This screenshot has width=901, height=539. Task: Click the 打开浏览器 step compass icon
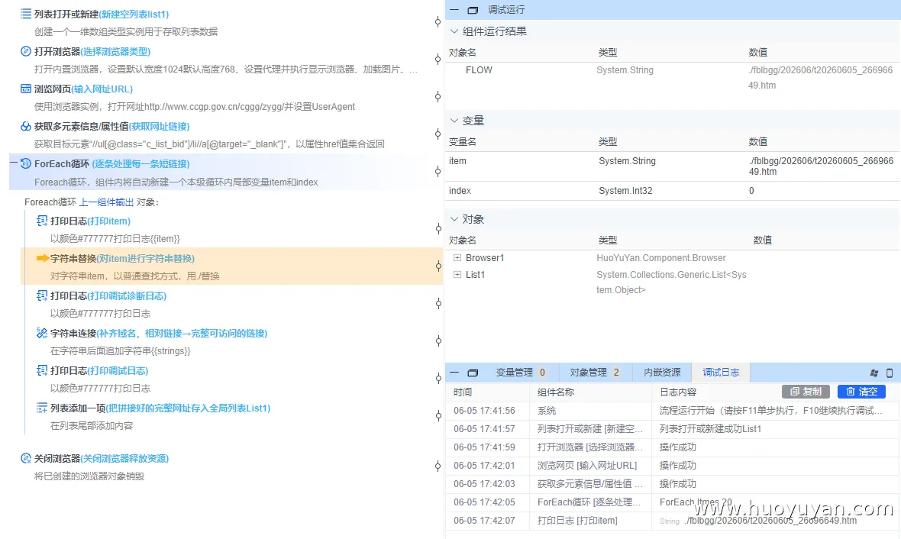point(26,51)
